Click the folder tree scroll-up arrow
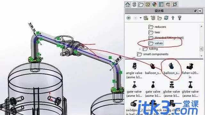This screenshot has width=205, height=115. click(x=201, y=27)
